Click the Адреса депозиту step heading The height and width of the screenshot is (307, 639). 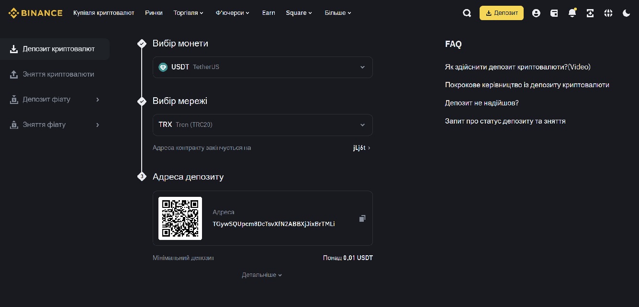click(x=188, y=177)
